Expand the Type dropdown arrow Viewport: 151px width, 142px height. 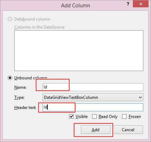pos(140,97)
